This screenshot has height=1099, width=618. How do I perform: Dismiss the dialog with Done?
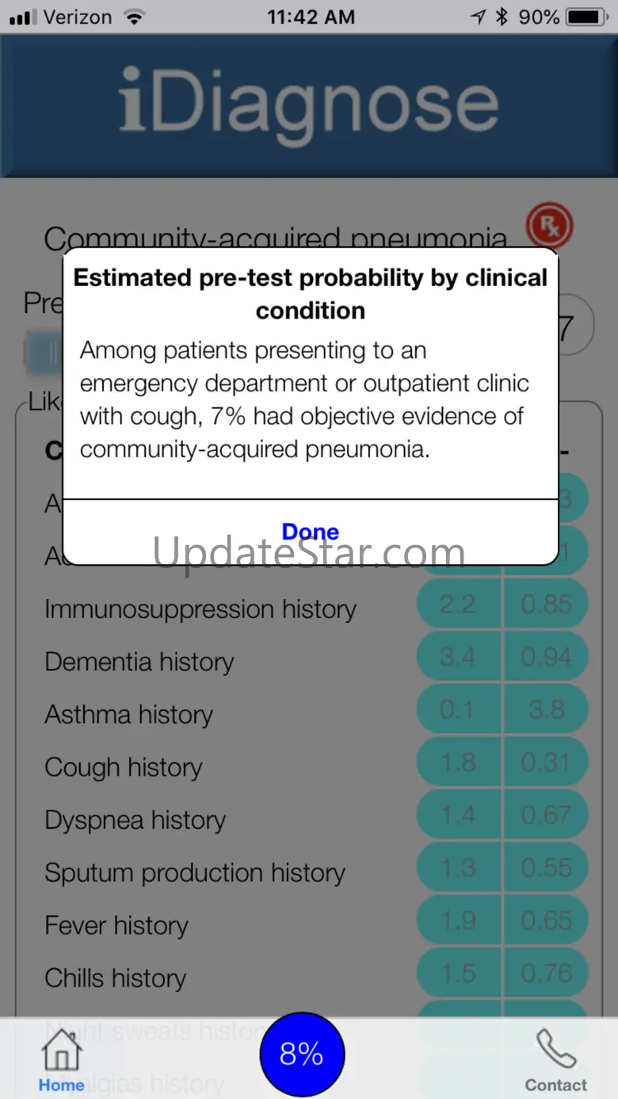[x=311, y=532]
